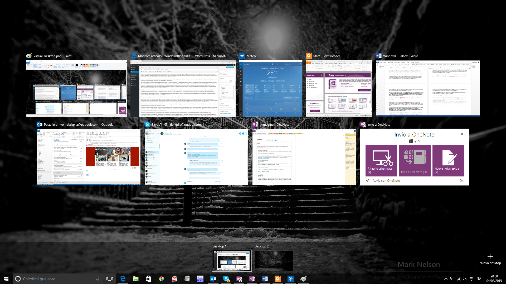506x284 pixels.
Task: Open Skype from the taskbar
Action: 226,279
